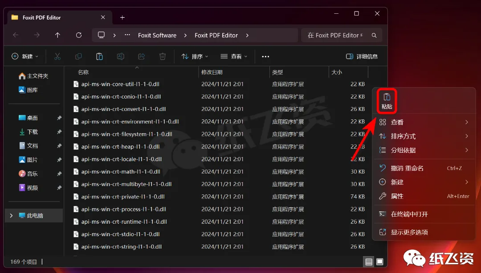The height and width of the screenshot is (273, 481).
Task: Open the 查看 dropdown in toolbar
Action: [234, 56]
